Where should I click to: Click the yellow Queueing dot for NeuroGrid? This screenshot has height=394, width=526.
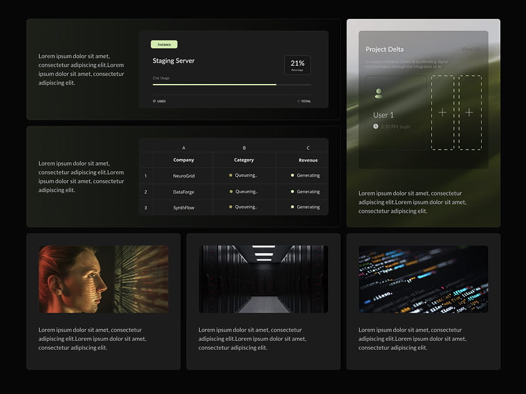[x=231, y=175]
